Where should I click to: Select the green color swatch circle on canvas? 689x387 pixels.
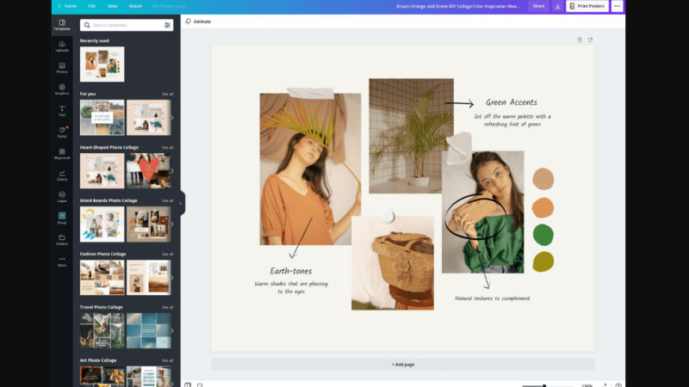[x=543, y=234]
